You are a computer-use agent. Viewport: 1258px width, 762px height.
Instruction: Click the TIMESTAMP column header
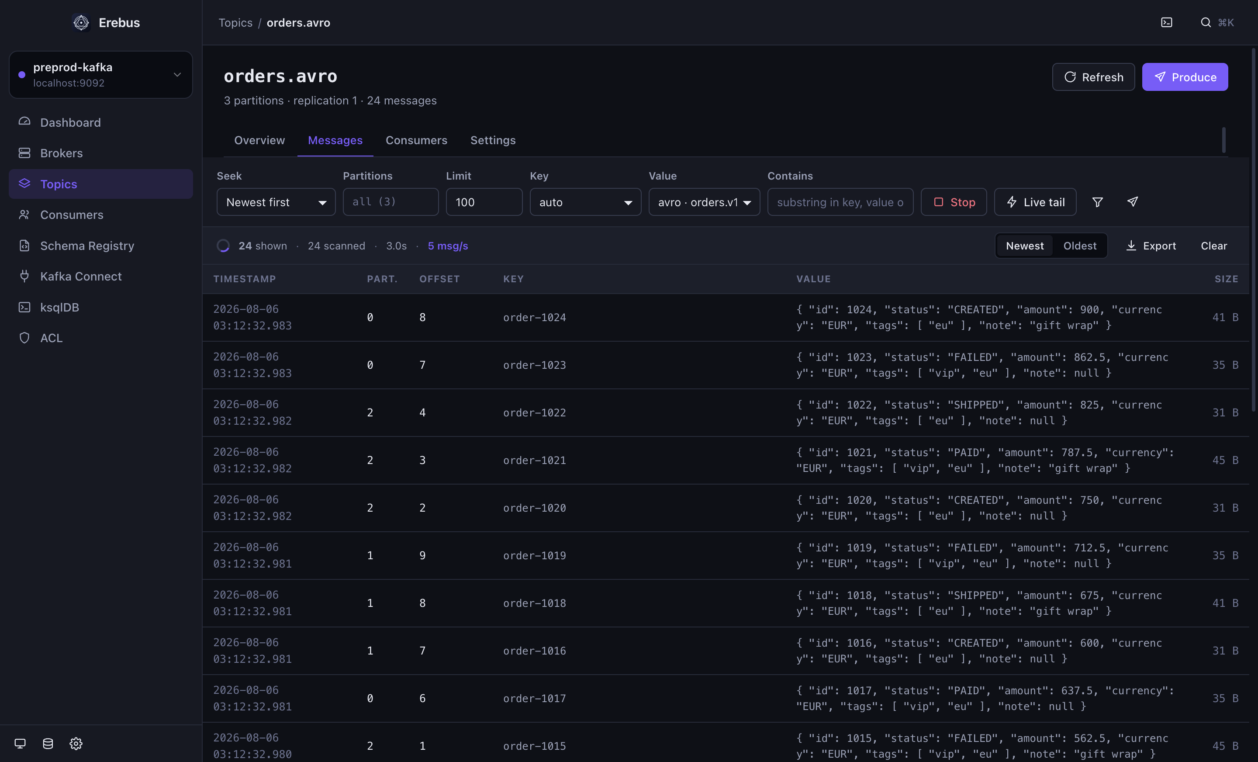pos(245,279)
